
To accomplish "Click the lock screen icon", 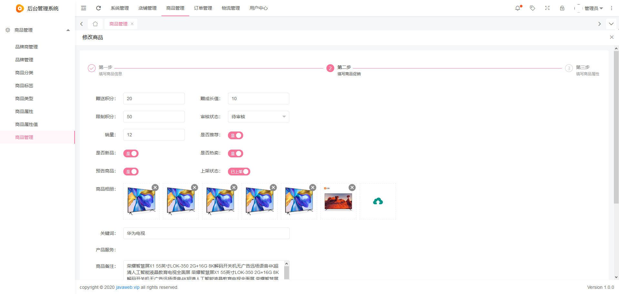I will [x=562, y=8].
